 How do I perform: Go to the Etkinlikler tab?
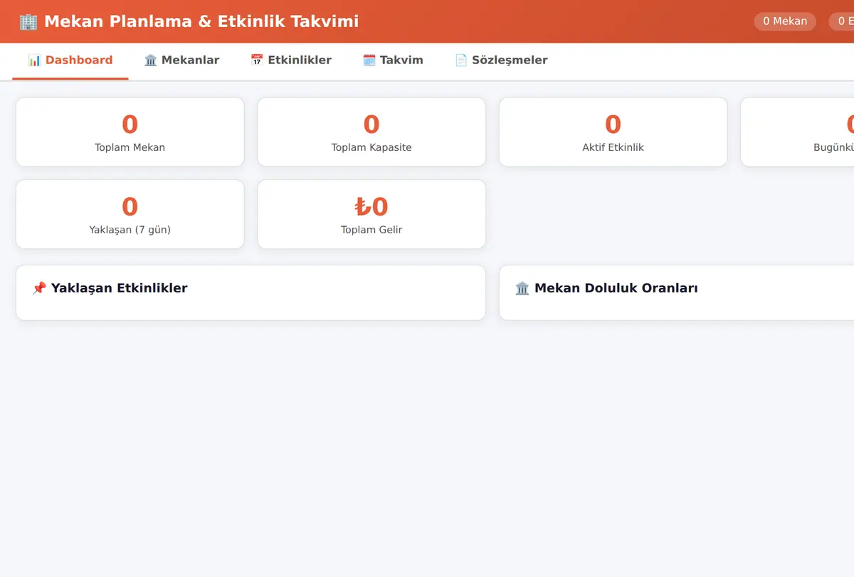point(291,60)
